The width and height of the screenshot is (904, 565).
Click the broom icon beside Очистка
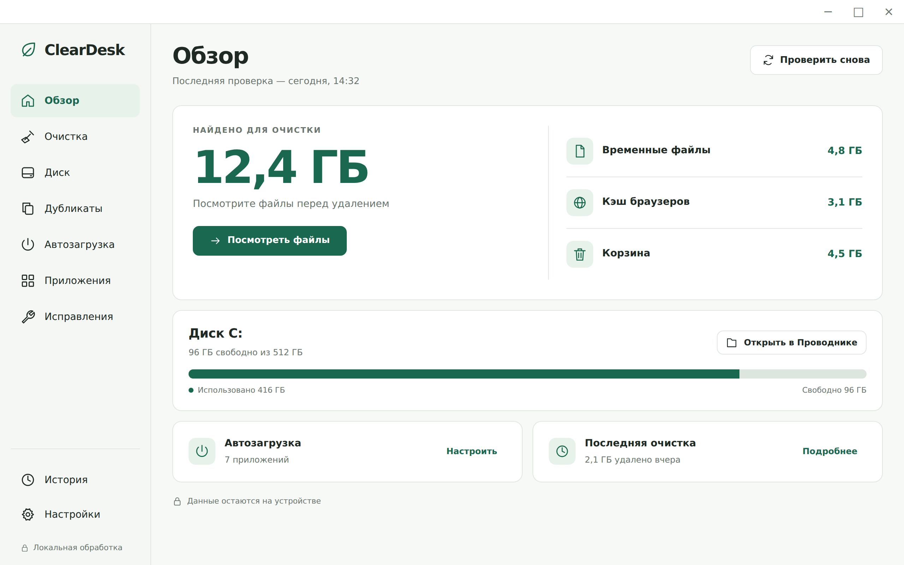(x=28, y=137)
